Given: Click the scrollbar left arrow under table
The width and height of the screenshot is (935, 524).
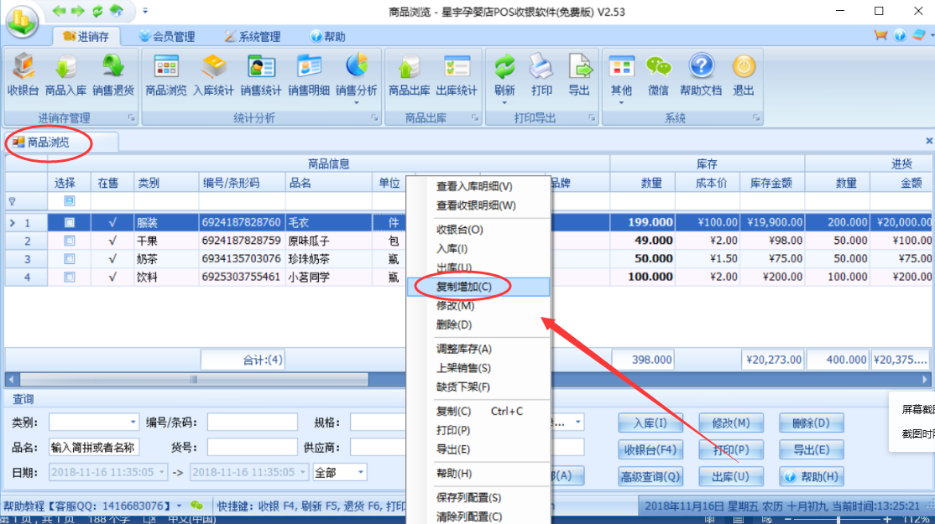Looking at the screenshot, I should click(x=11, y=379).
